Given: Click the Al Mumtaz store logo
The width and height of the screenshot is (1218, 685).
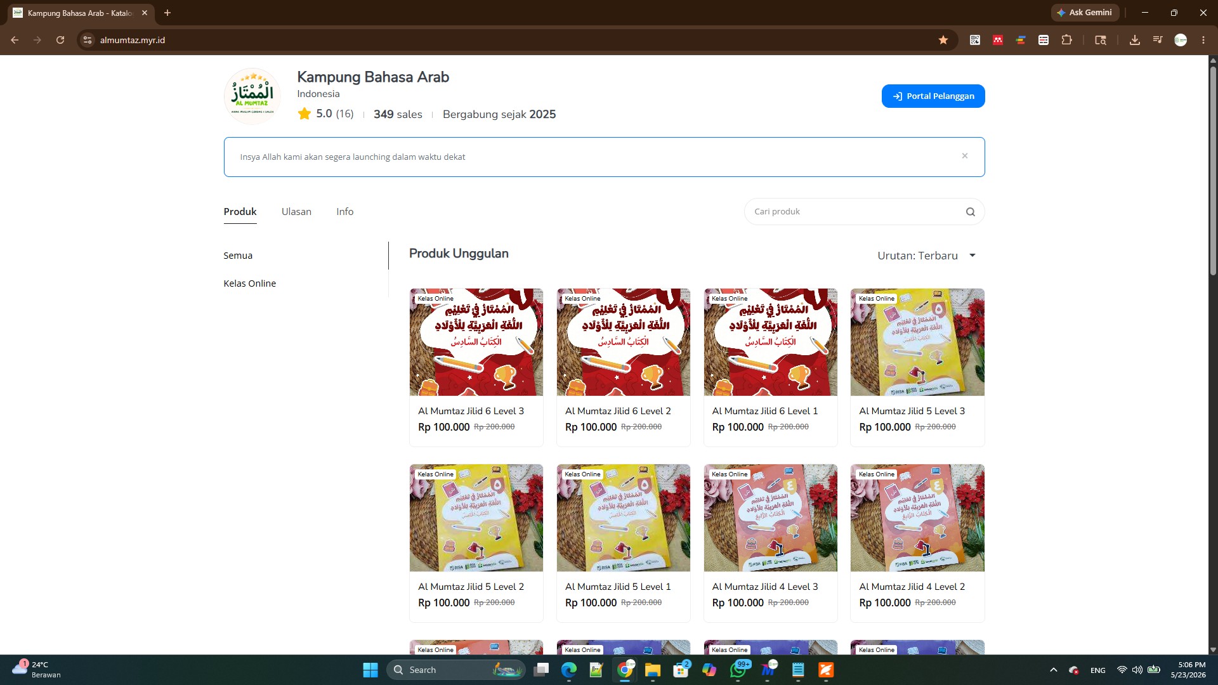Looking at the screenshot, I should point(252,96).
